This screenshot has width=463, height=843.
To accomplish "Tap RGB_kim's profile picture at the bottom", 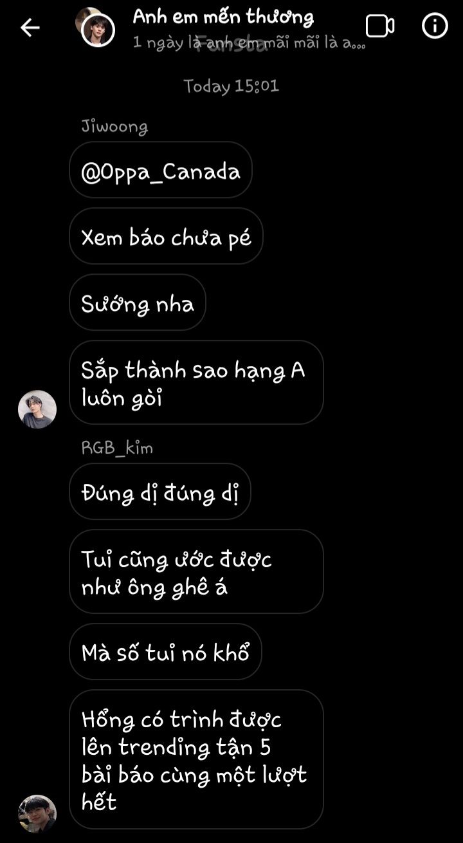I will point(37,814).
